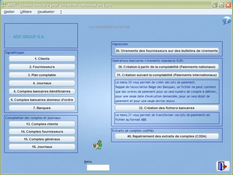
Task: Click 40. Rapatriement des extraits de comptes (CODA)
Action: (x=167, y=136)
